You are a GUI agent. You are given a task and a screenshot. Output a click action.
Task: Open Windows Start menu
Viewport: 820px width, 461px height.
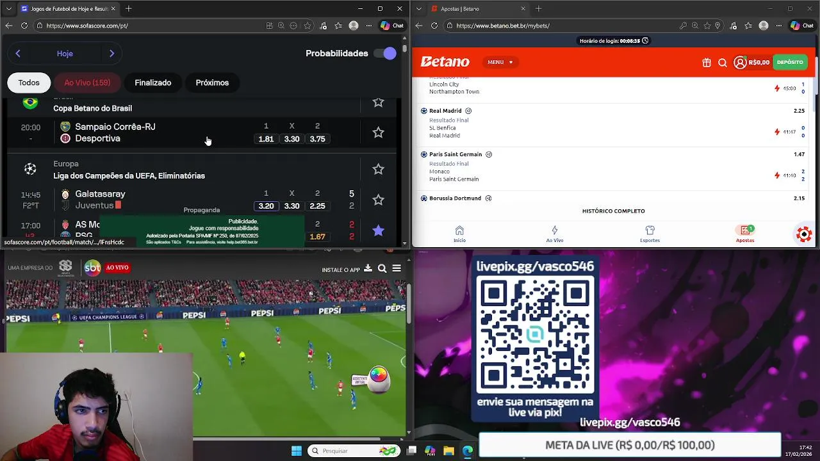point(297,451)
